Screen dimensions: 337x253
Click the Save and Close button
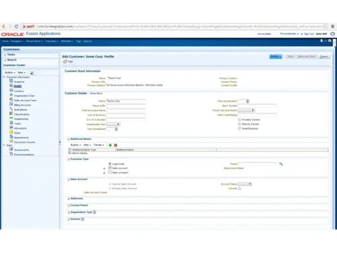[307, 57]
